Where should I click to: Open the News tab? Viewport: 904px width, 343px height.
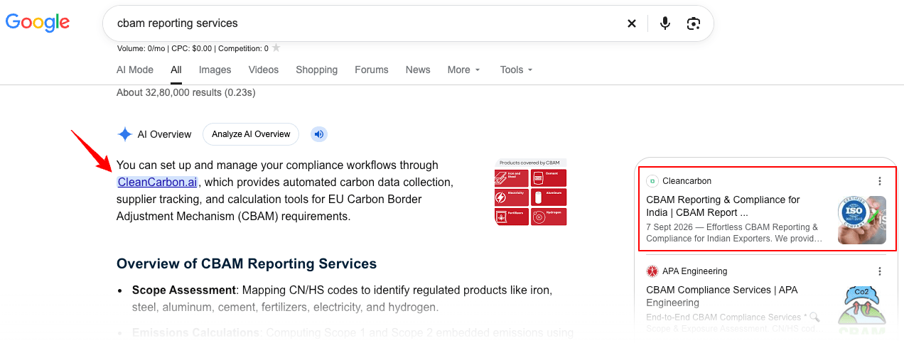click(418, 70)
